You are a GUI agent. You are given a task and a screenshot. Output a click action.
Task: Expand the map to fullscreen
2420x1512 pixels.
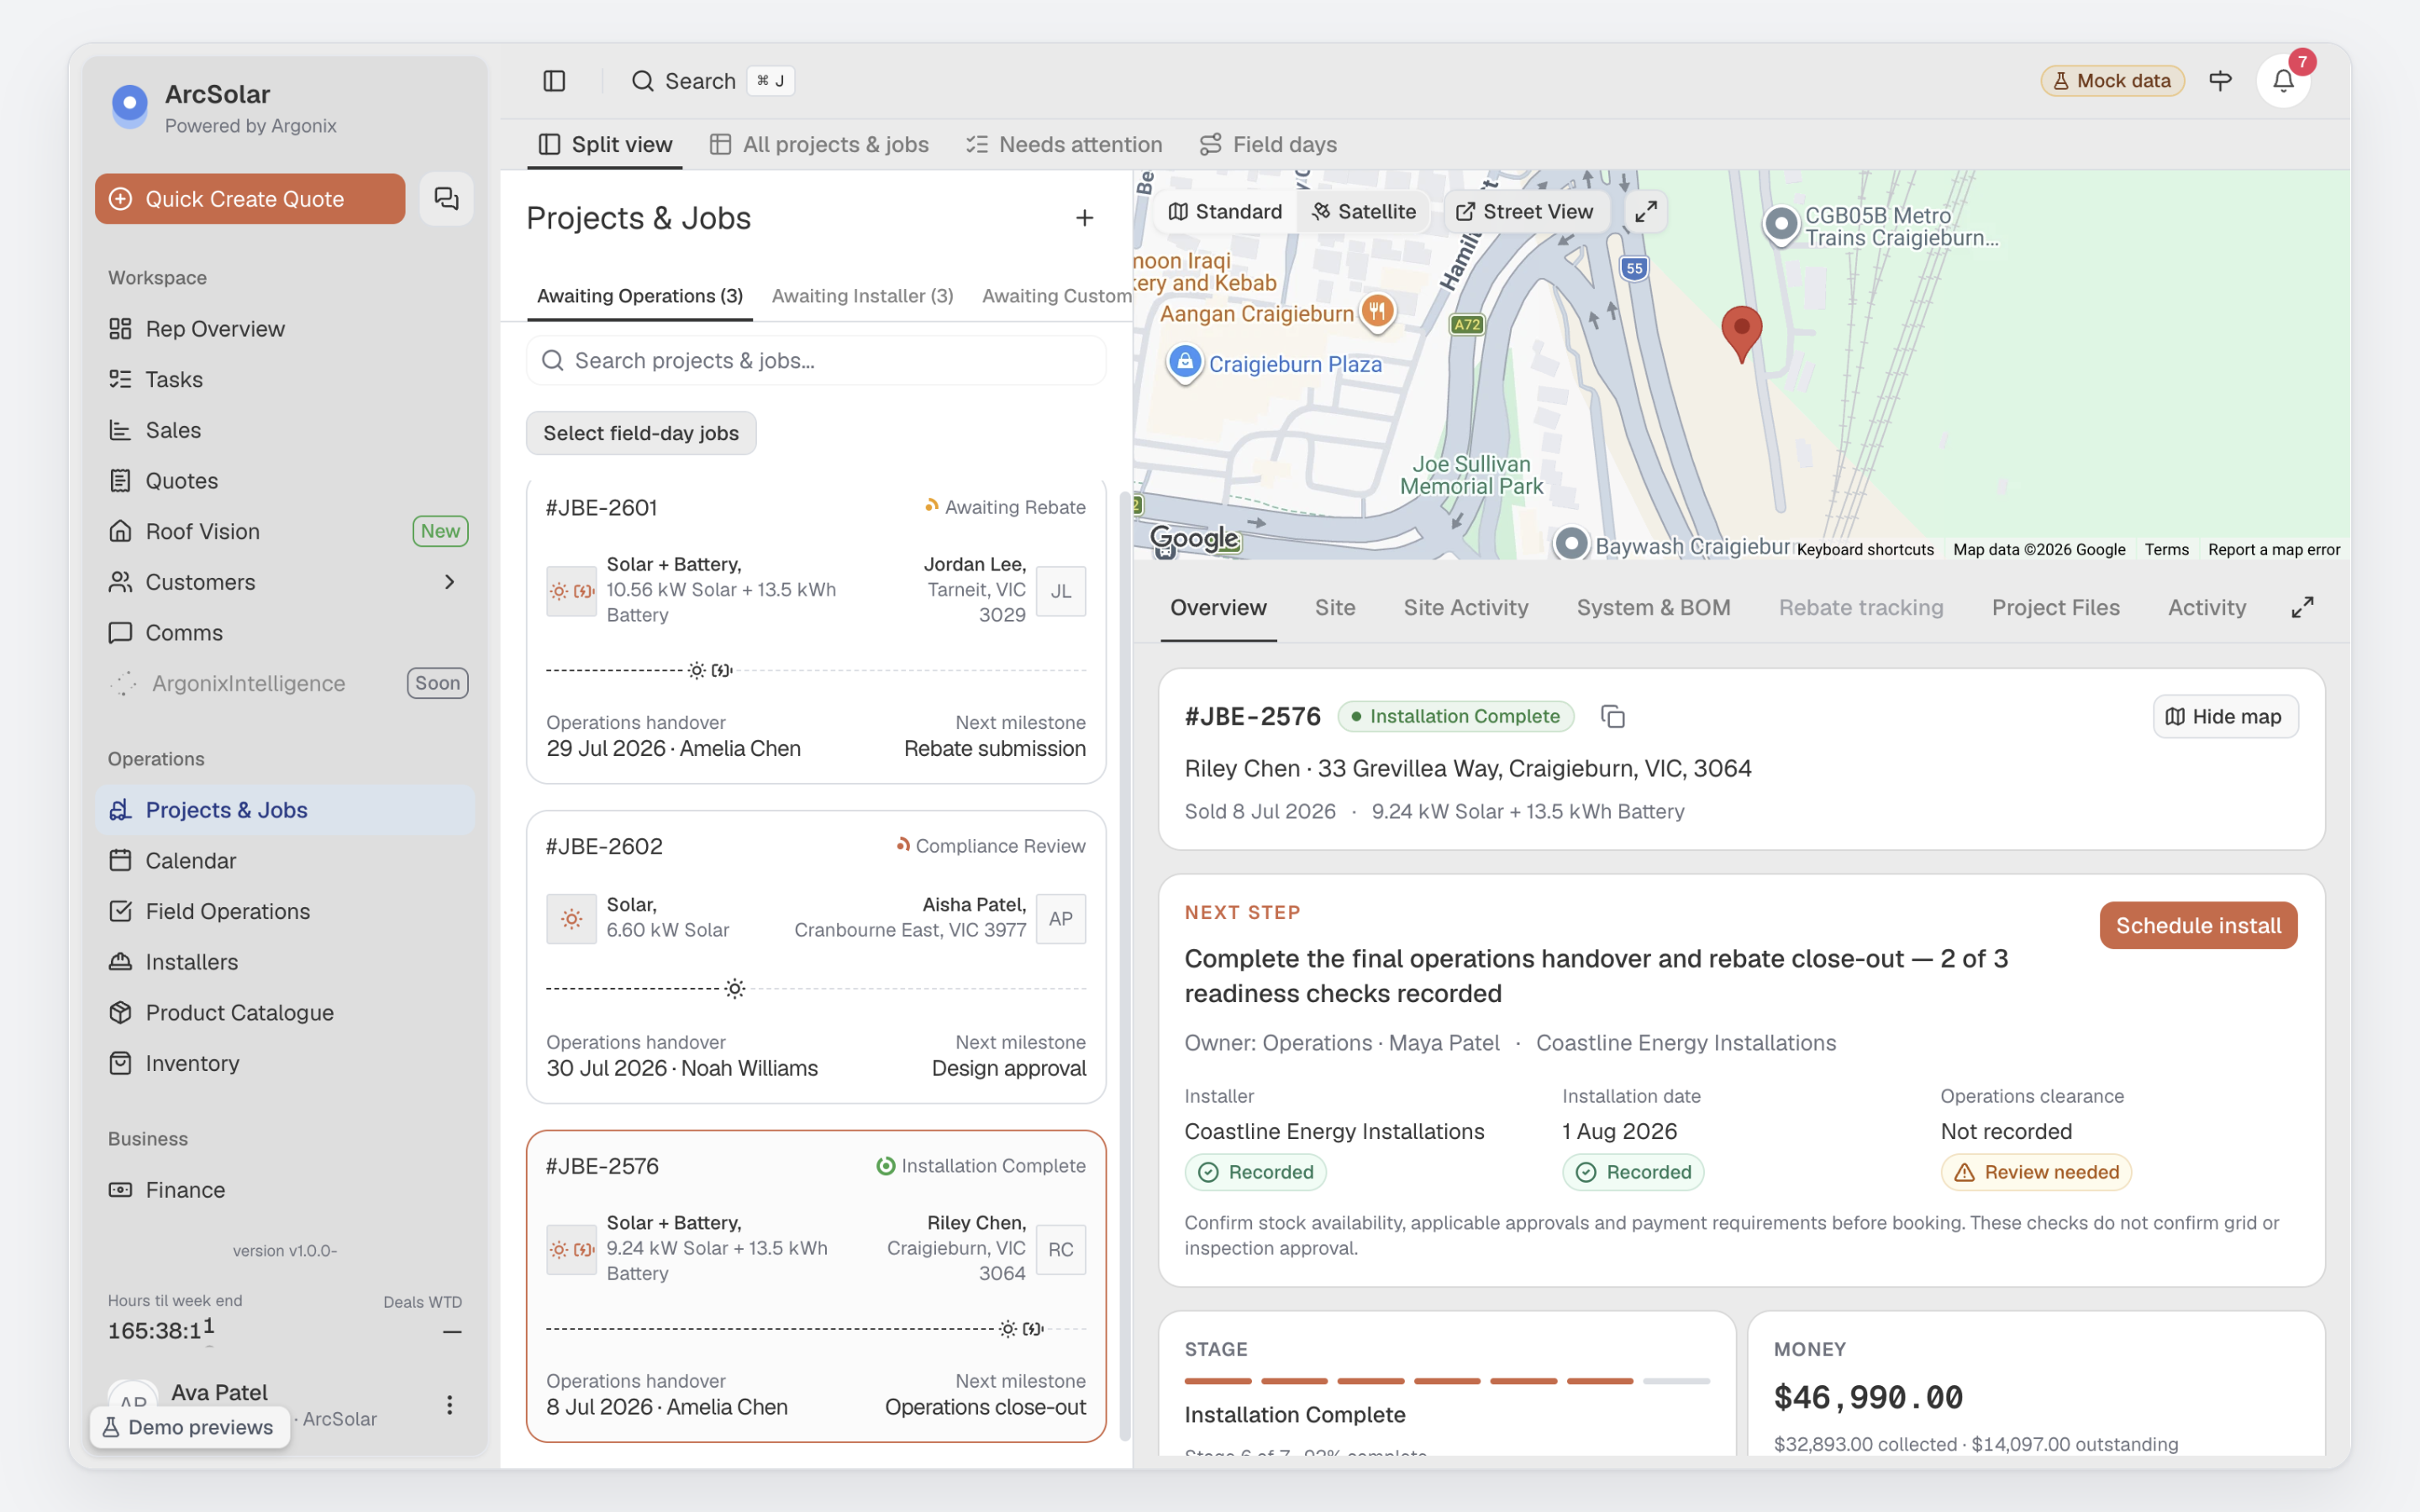click(1645, 211)
